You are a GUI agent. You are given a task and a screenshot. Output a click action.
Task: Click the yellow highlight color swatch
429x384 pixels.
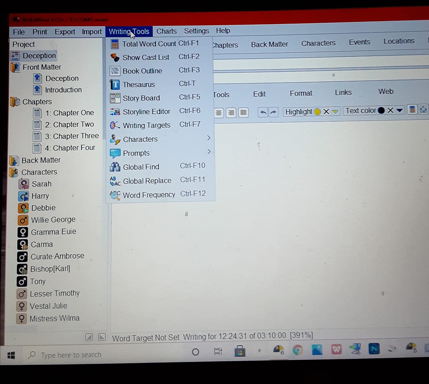(317, 112)
